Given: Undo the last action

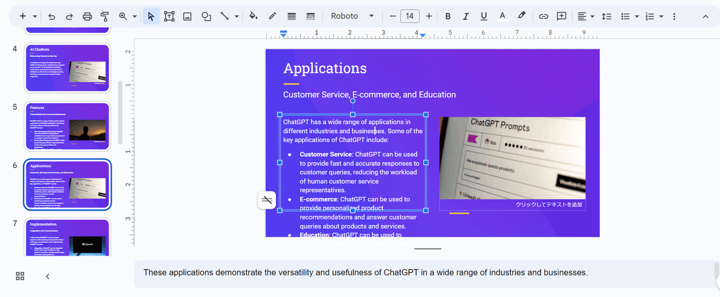Looking at the screenshot, I should tap(52, 16).
